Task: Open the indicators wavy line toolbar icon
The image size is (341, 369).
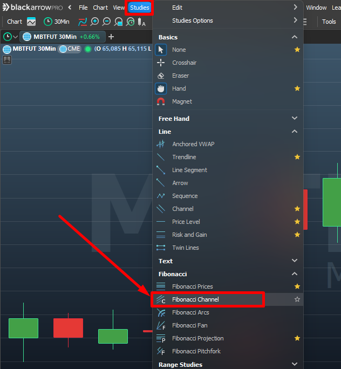Action: [83, 22]
